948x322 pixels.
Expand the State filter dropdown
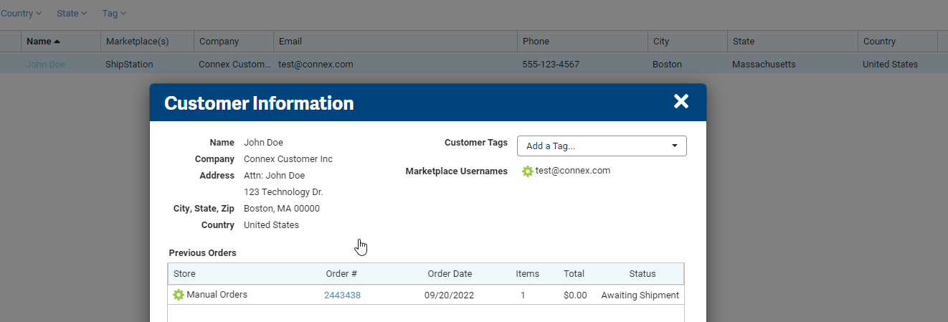[72, 14]
